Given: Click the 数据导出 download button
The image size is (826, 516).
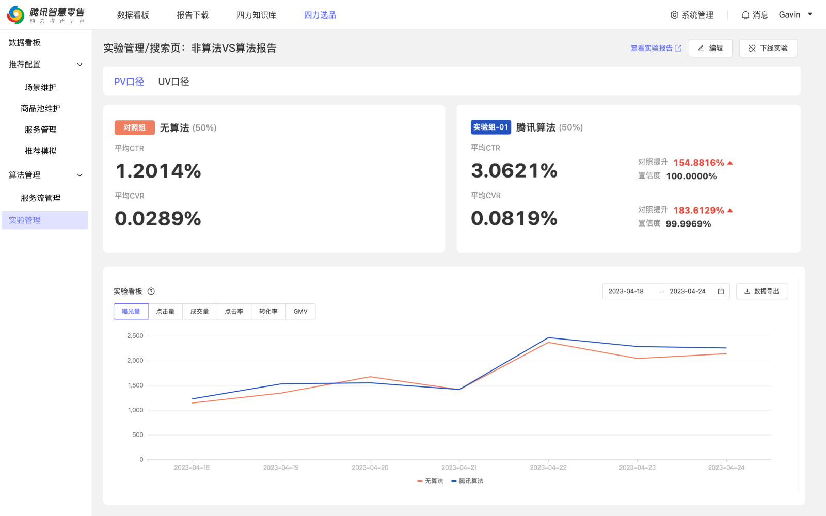Looking at the screenshot, I should (x=761, y=292).
